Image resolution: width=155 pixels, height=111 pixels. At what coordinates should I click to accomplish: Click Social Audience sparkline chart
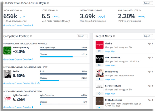coord(23,17)
